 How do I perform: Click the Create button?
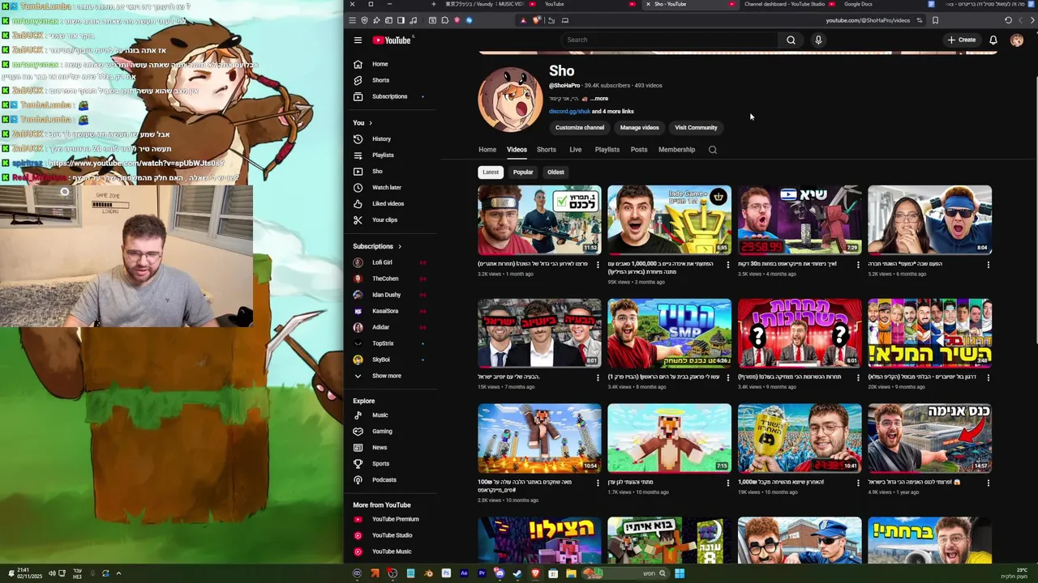coord(962,40)
